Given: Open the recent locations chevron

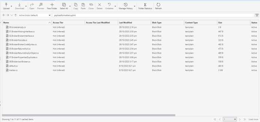Looking at the screenshot, I should pos(12,15).
